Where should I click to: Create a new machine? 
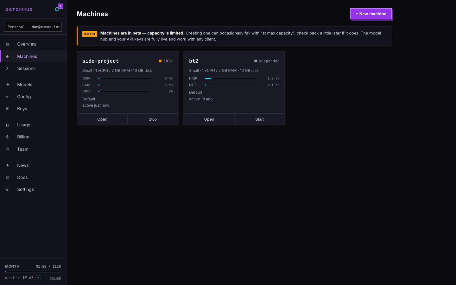[x=371, y=14]
